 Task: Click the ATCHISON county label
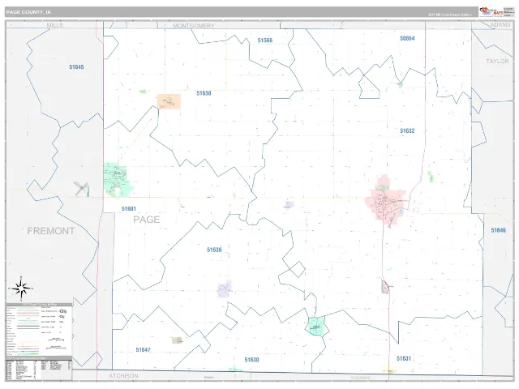123,376
